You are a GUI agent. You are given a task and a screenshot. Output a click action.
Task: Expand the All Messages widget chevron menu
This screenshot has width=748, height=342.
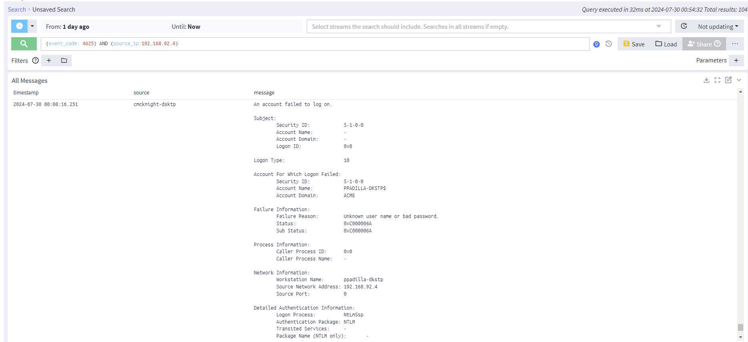pos(739,80)
